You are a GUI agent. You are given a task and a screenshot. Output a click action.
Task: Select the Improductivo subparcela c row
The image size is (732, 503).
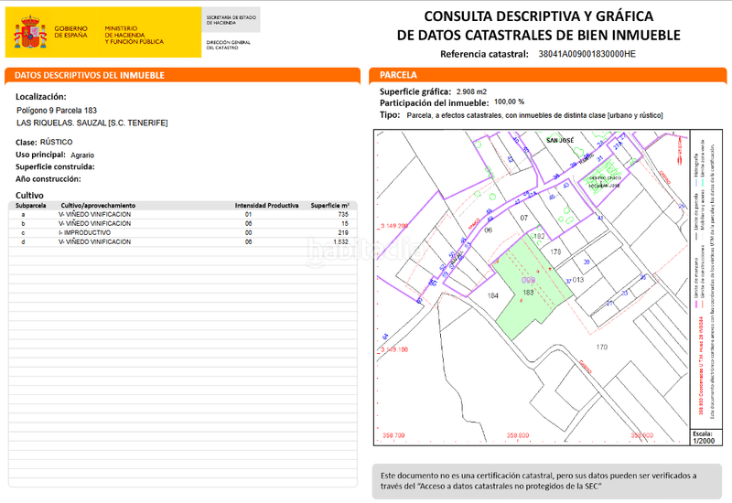tap(183, 232)
